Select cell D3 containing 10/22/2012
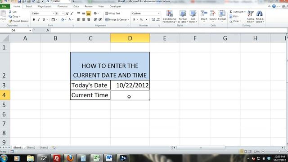 130,85
